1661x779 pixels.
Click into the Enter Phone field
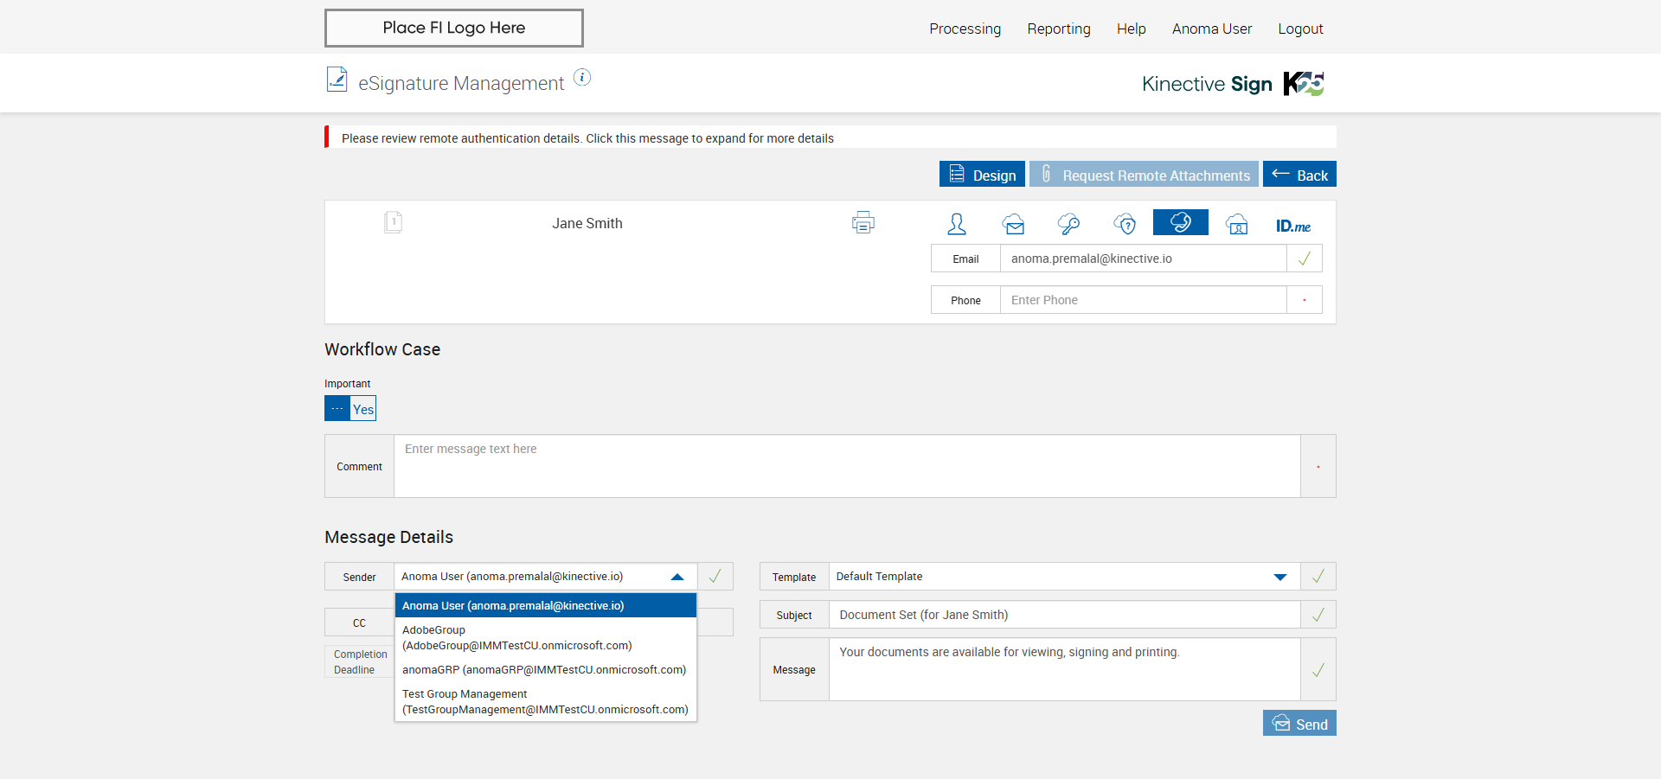pos(1142,300)
